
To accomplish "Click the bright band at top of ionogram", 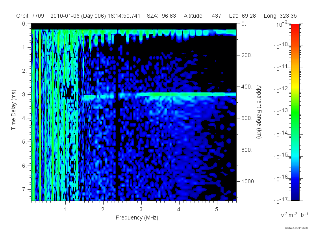I will coord(134,32).
